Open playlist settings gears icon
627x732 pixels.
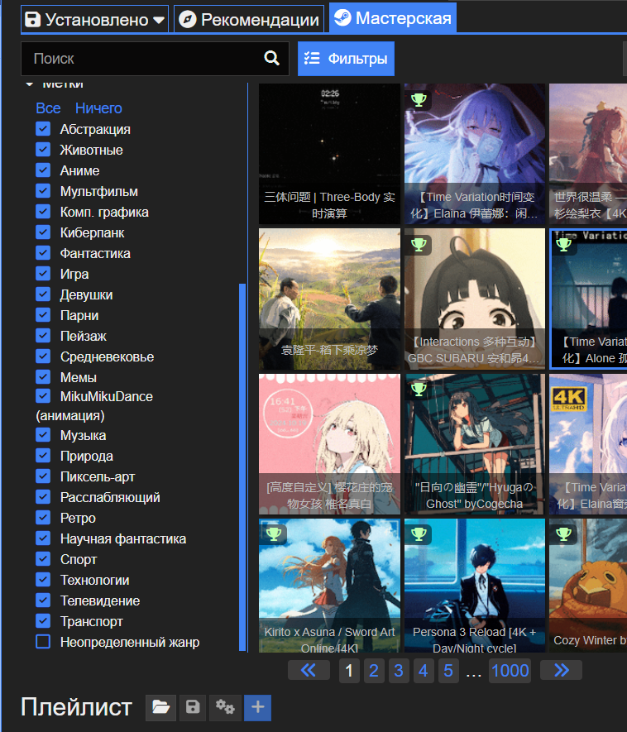coord(225,707)
